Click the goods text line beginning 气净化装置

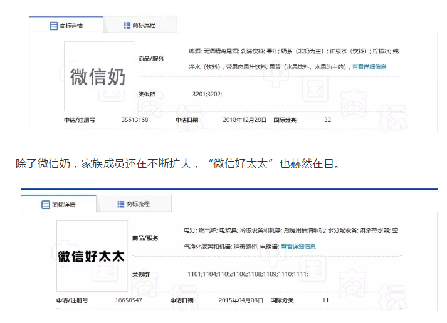tap(231, 247)
